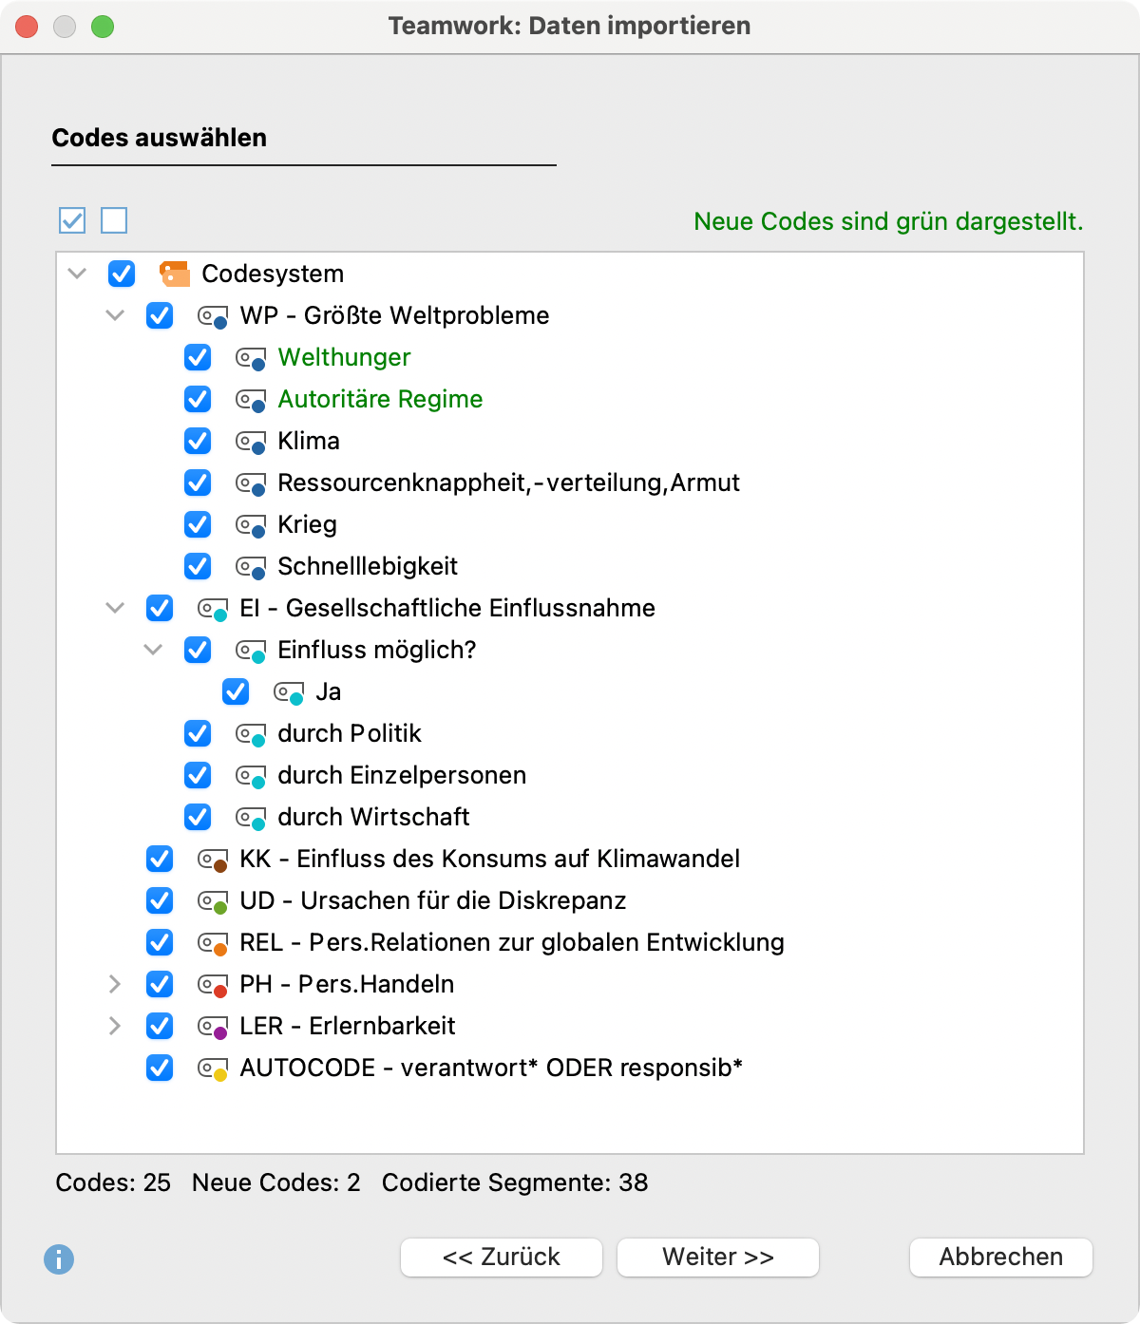1140x1324 pixels.
Task: Click the green code icon next to Welthunger
Action: click(251, 358)
